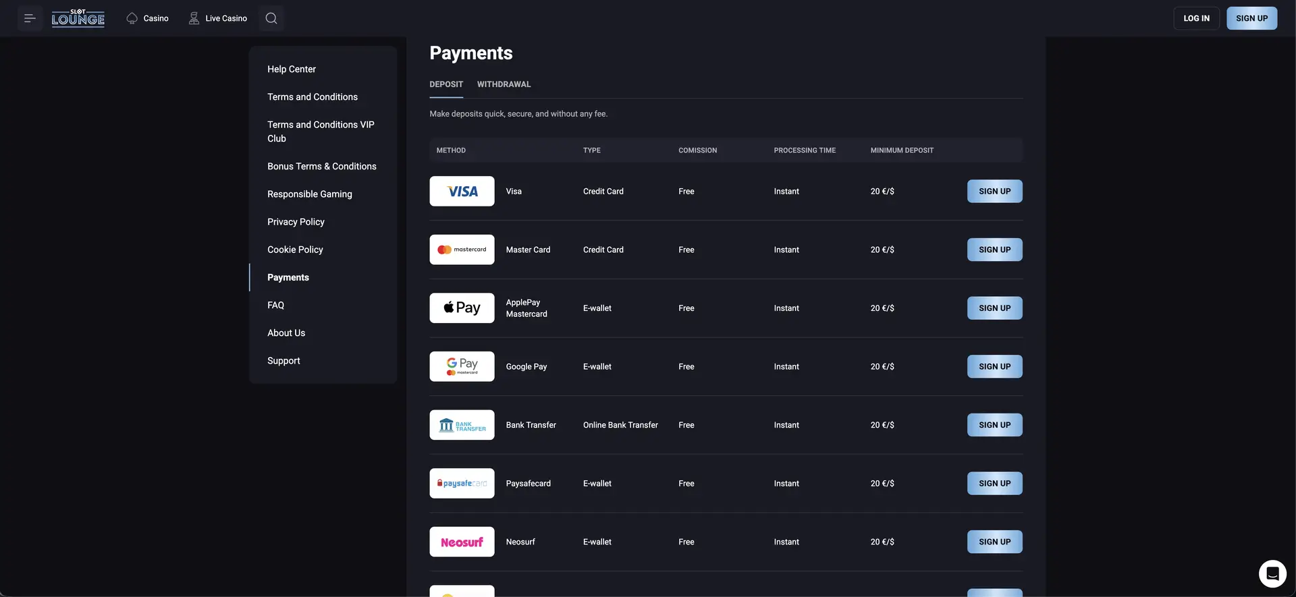Click SIGN UP in Neosurf row

pos(994,542)
